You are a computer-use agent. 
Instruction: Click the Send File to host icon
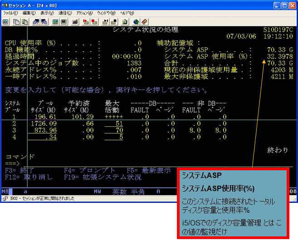click(35, 22)
